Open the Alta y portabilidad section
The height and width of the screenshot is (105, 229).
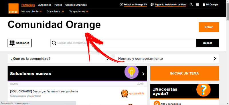point(171,104)
